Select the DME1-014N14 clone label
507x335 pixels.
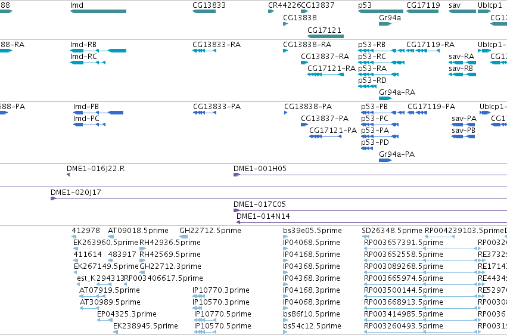point(263,216)
